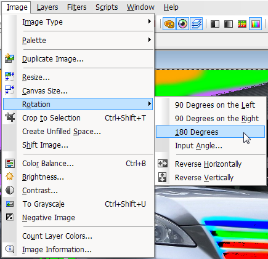Toggle the layers stack window icon

click(x=196, y=24)
